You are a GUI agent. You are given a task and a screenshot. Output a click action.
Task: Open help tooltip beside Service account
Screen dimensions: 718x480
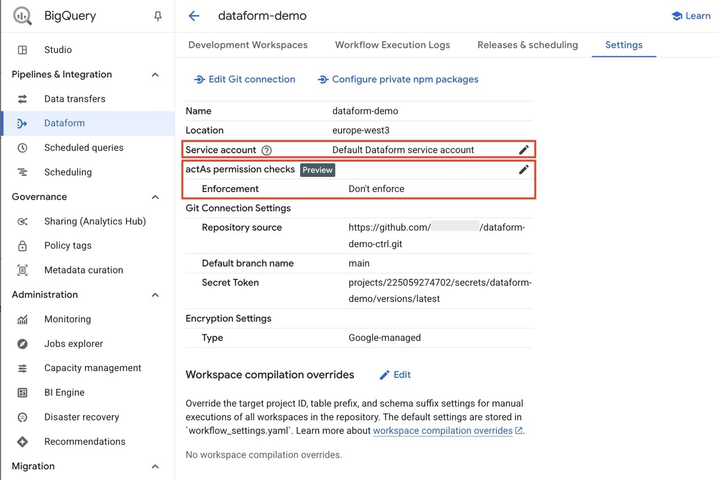(x=266, y=150)
